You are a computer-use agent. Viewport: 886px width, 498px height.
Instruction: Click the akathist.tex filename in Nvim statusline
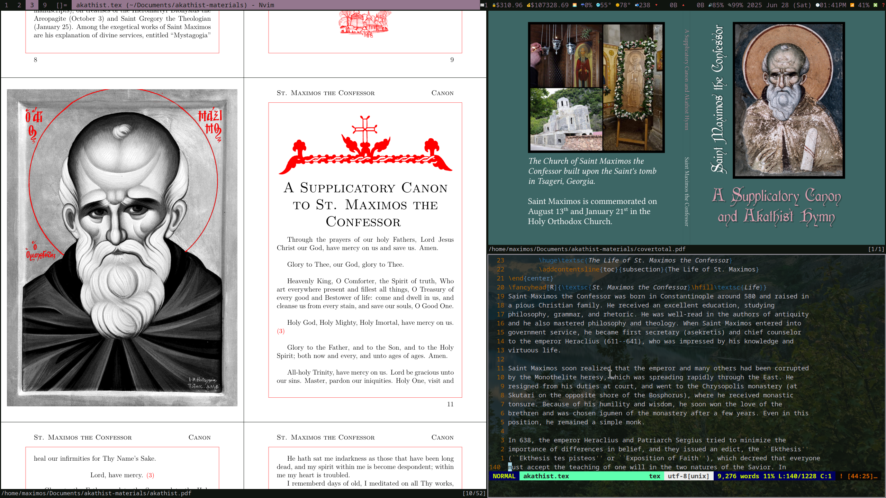pos(546,476)
